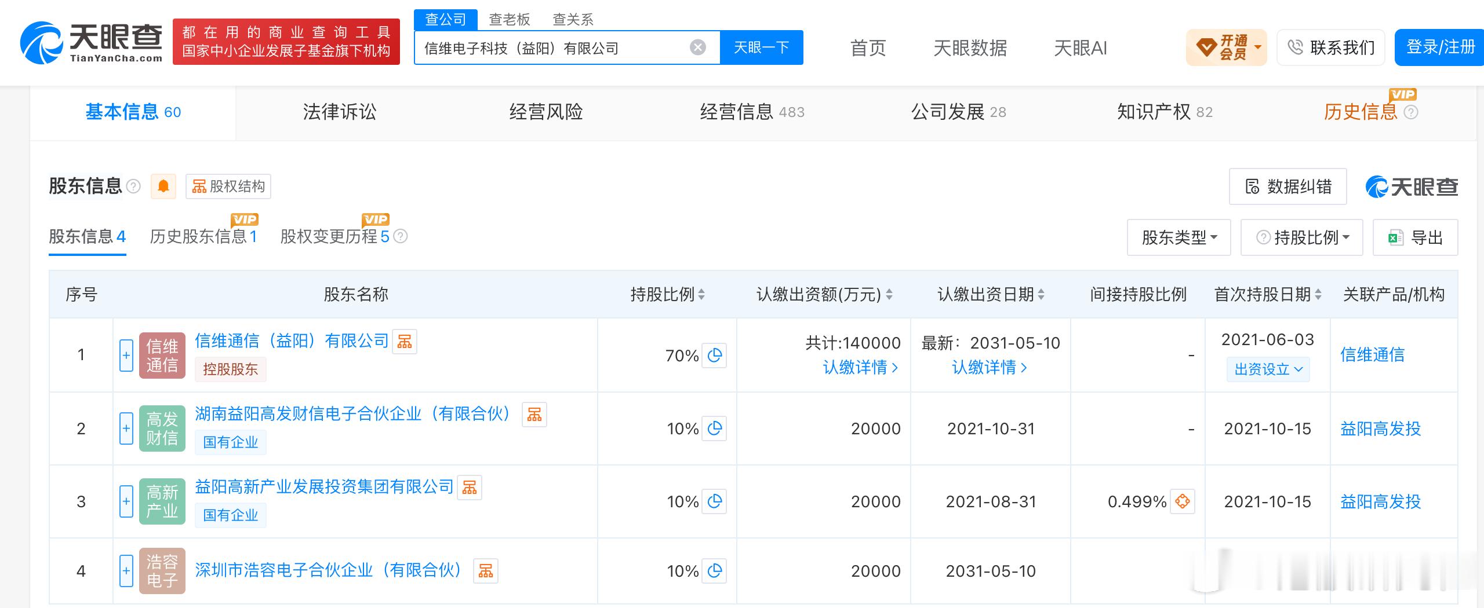Click help icon next to 历史信息 tab
Viewport: 1484px width, 608px height.
pos(1411,112)
